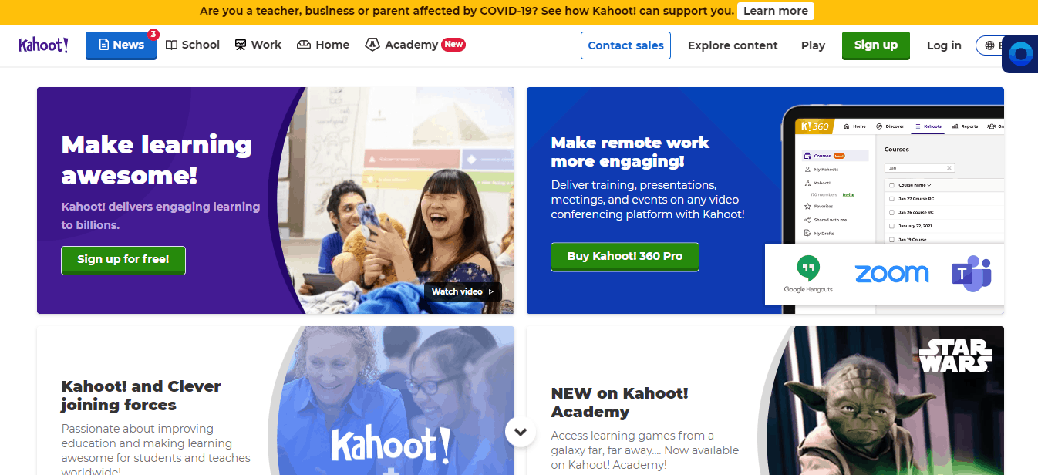Open the Home menu with couch icon

tap(323, 45)
